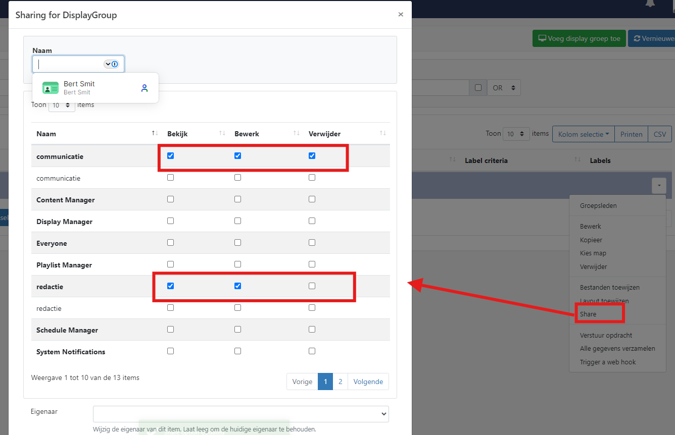Open the Eigenaar owner dropdown
675x435 pixels.
click(240, 414)
